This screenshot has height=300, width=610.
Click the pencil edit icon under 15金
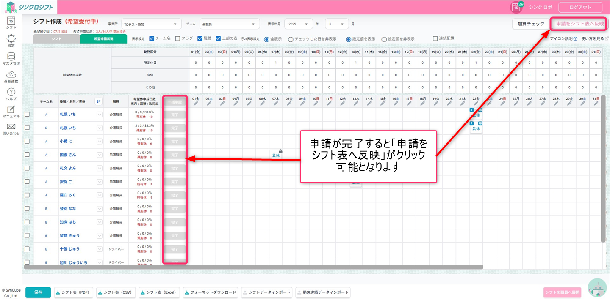pyautogui.click(x=382, y=104)
